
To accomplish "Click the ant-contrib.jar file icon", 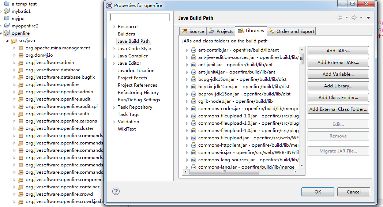I will (194, 50).
